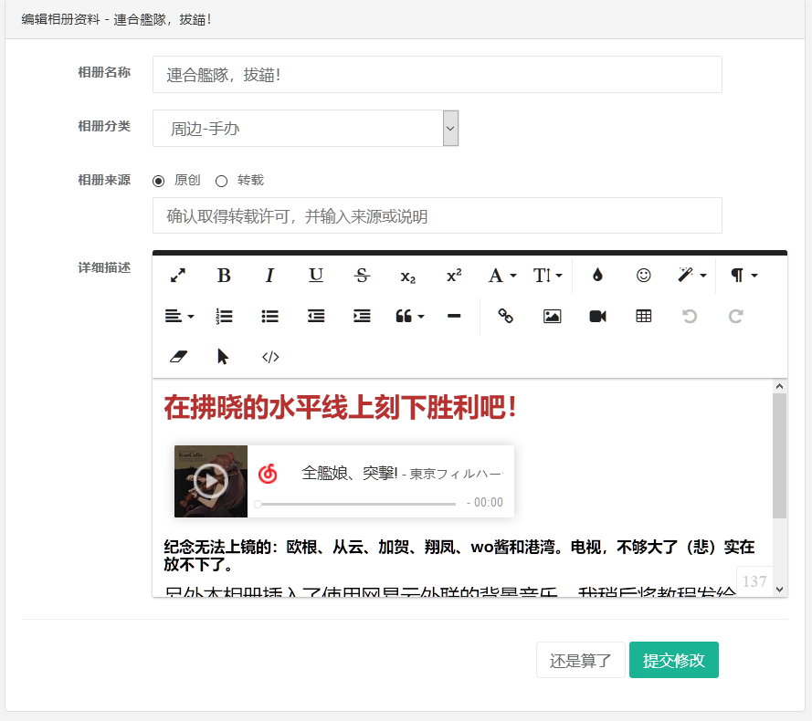Screen dimensions: 812x721
Task: Expand the font family dropdown
Action: tap(501, 276)
